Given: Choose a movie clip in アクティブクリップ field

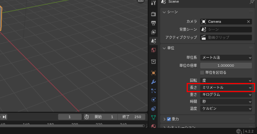Looking at the screenshot, I should coord(226,37).
